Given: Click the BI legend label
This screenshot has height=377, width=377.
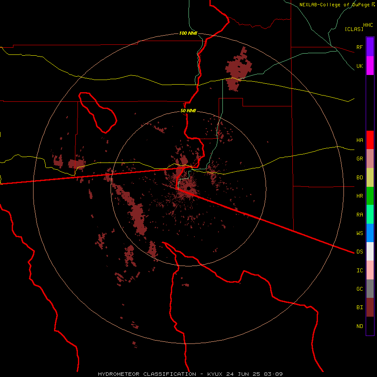Looking at the screenshot, I should [359, 307].
